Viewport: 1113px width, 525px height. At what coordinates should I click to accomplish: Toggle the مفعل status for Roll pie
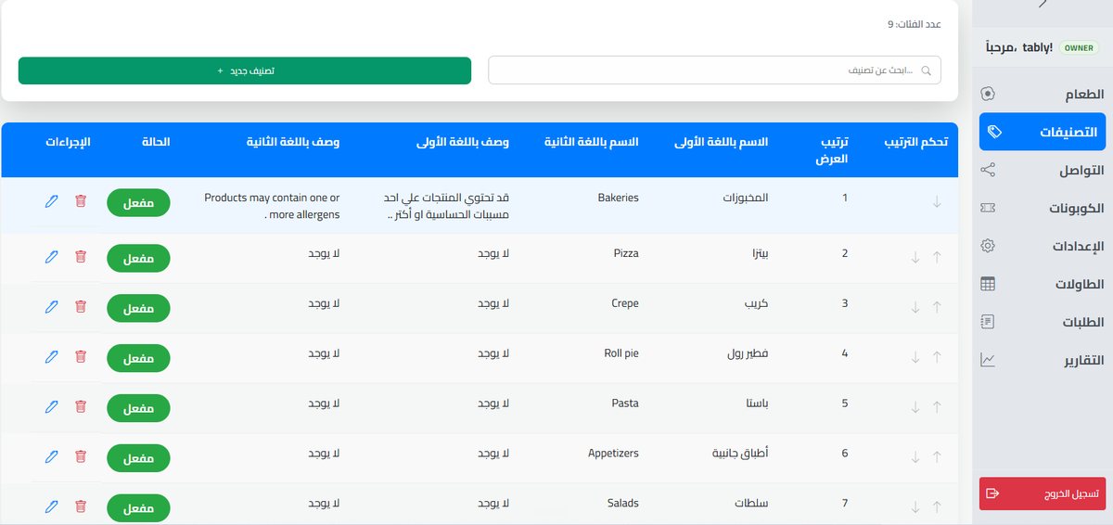(139, 358)
